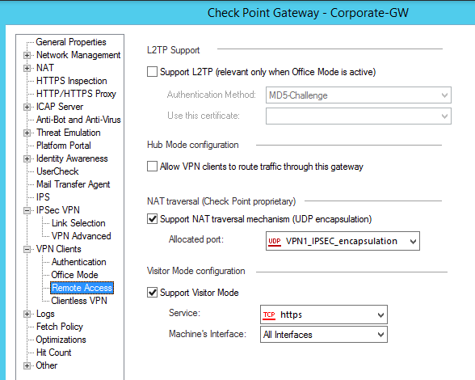Image resolution: width=475 pixels, height=380 pixels.
Task: Collapse the VPN Clients tree node
Action: click(27, 249)
